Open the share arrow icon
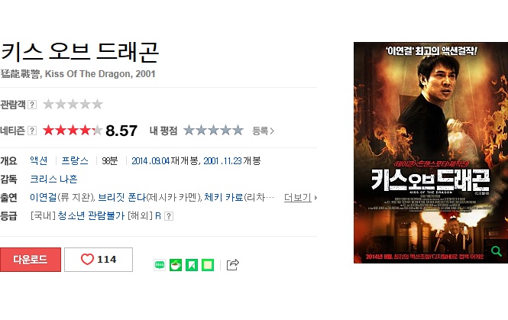The height and width of the screenshot is (320, 508). 233,264
